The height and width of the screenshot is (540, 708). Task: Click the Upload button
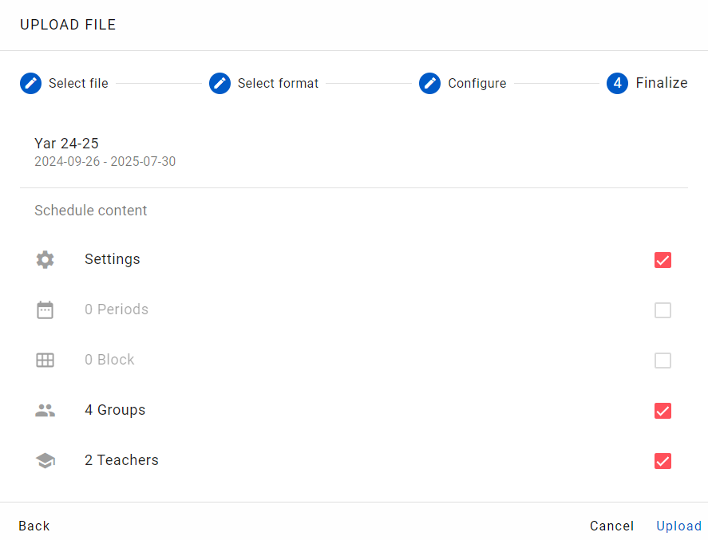tap(678, 526)
